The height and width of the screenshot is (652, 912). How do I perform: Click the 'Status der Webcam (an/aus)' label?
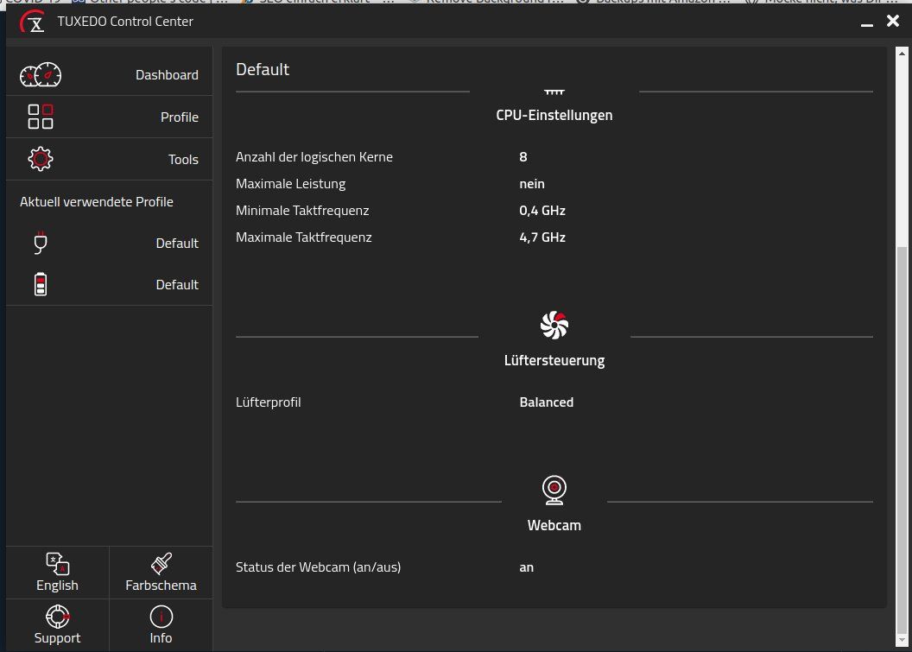(318, 567)
